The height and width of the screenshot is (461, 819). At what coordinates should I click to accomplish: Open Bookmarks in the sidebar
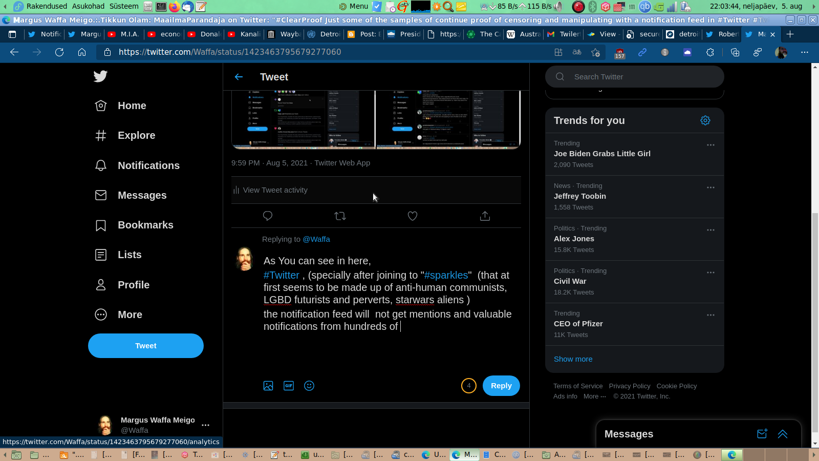(134, 225)
